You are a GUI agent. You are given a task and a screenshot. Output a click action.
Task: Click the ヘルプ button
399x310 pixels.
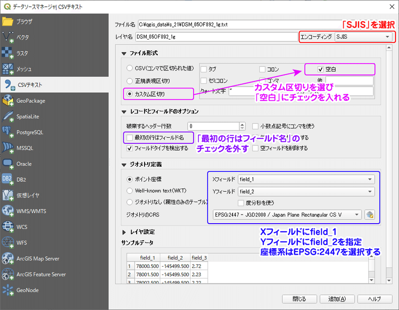pos(375,299)
